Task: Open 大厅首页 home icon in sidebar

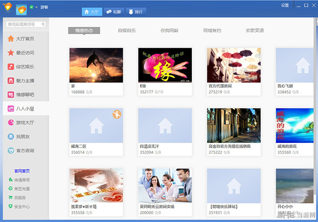Action: [x=10, y=39]
